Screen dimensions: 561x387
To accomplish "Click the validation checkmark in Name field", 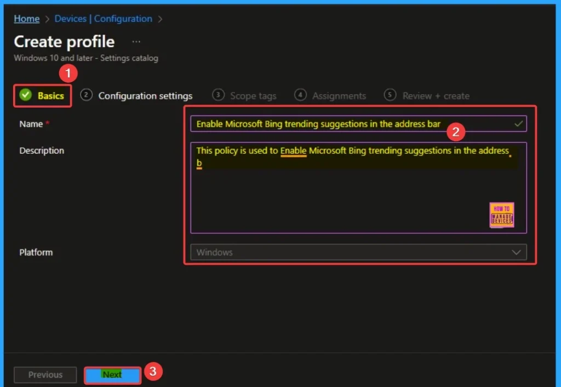I will pyautogui.click(x=518, y=124).
